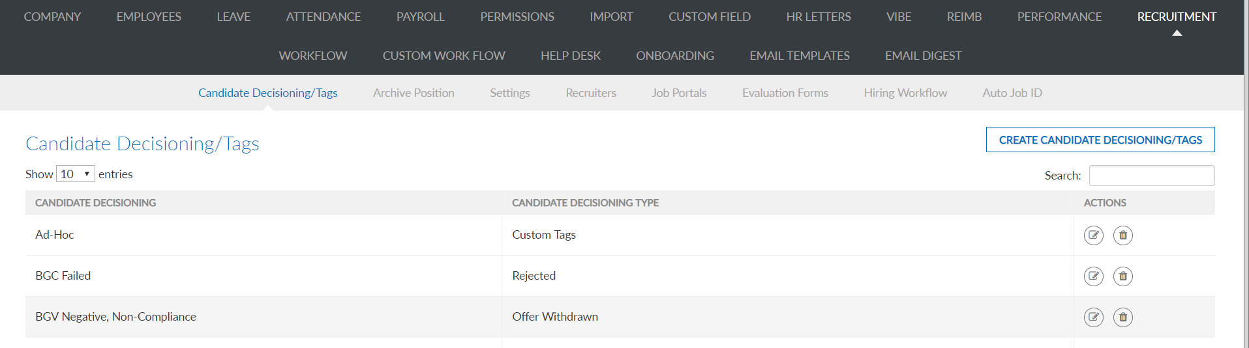Select the Job Portals tab
Image resolution: width=1249 pixels, height=348 pixels.
pyautogui.click(x=679, y=93)
